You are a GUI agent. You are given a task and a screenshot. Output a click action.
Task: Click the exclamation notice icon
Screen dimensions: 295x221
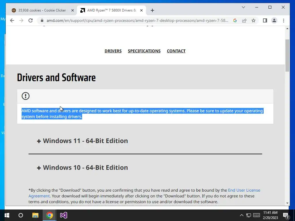pyautogui.click(x=25, y=96)
